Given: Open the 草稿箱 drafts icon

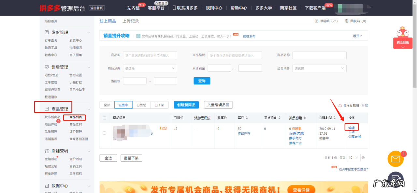Looking at the screenshot, I should tap(316, 21).
